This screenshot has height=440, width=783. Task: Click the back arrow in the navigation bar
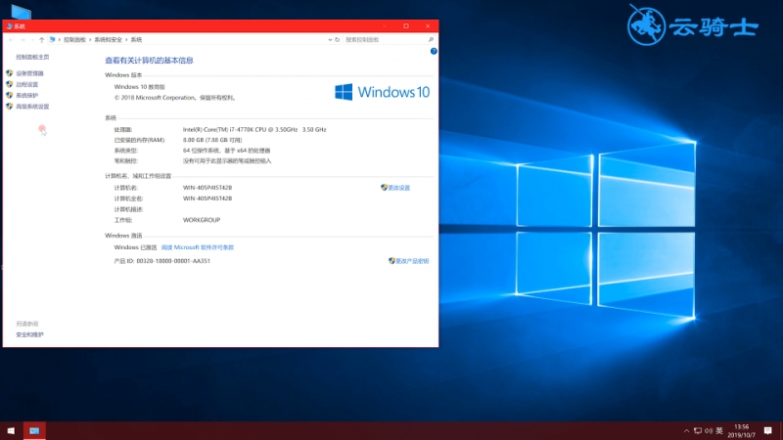pos(11,39)
